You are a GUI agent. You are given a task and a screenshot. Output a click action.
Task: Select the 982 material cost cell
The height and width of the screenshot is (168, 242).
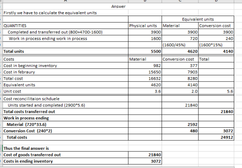point(145,65)
